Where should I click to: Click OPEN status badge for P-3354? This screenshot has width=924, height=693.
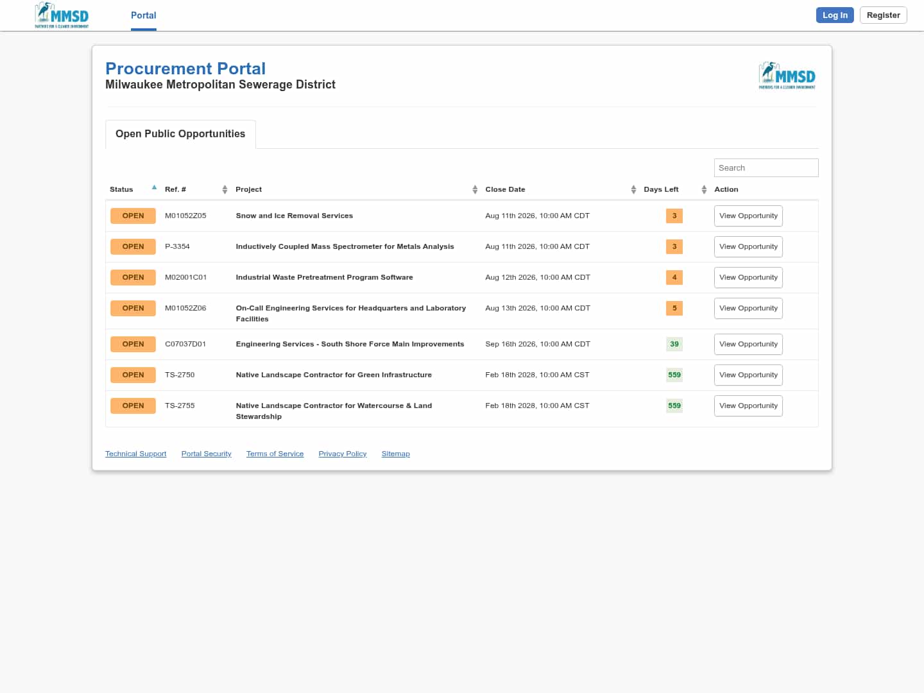coord(133,246)
